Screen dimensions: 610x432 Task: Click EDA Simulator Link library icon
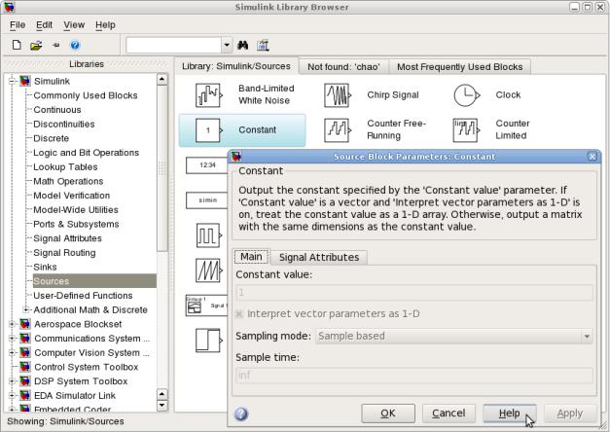click(x=25, y=395)
